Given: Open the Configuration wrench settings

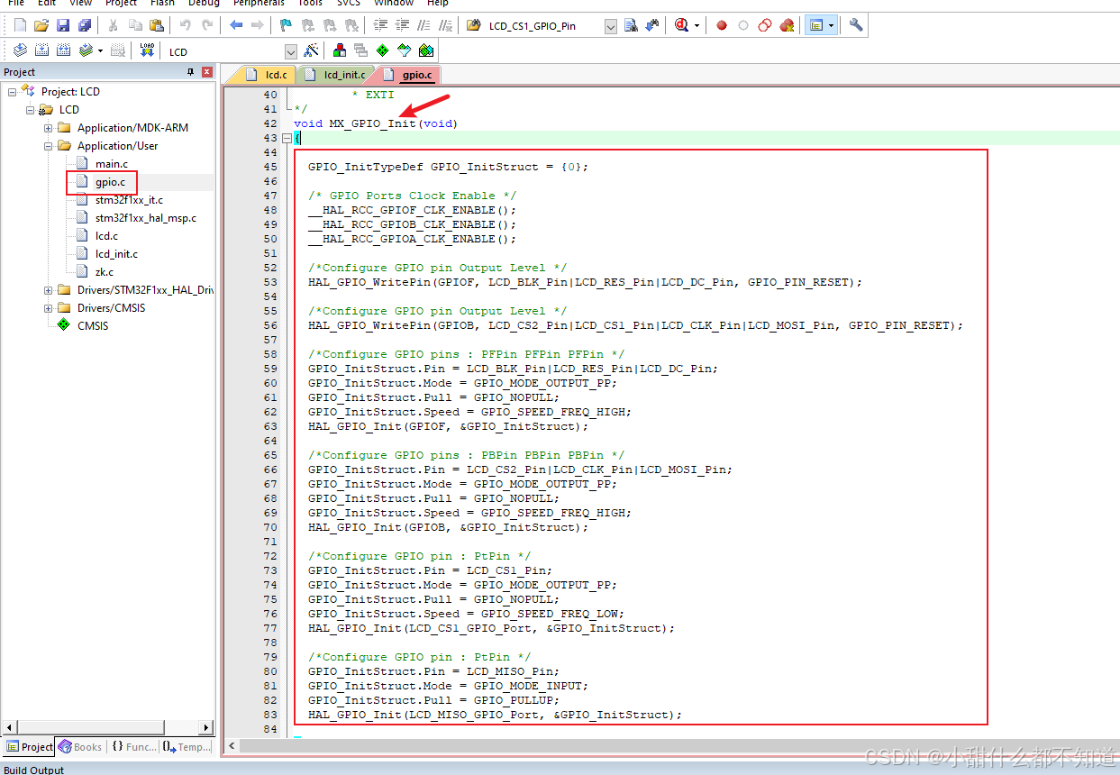Looking at the screenshot, I should coord(854,25).
